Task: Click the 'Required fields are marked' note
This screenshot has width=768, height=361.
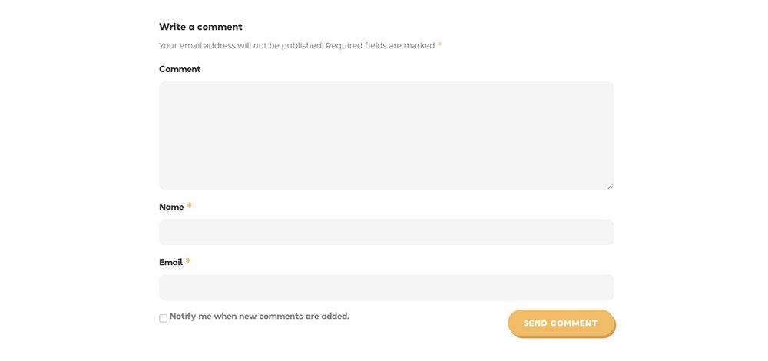Action: click(x=380, y=46)
